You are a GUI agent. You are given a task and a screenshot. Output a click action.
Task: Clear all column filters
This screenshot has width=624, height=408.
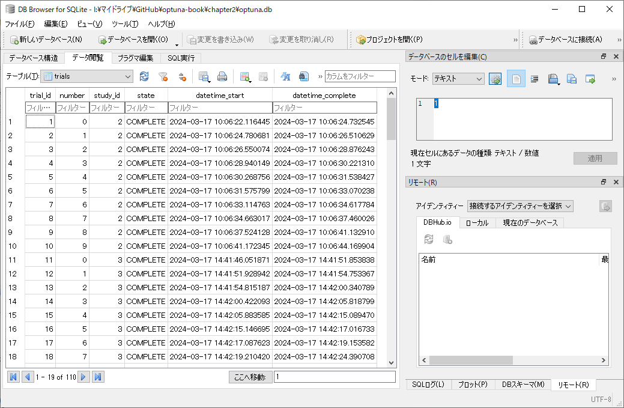(x=162, y=77)
